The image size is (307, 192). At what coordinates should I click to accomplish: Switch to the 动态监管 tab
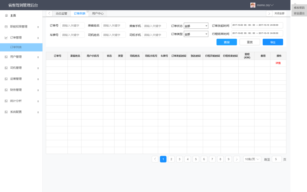click(61, 13)
